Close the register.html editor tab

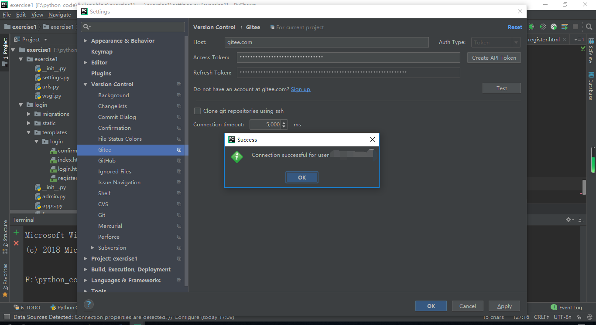[565, 39]
